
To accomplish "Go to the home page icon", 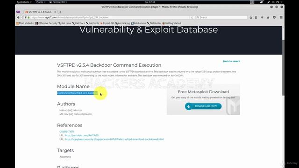I will tap(268, 17).
